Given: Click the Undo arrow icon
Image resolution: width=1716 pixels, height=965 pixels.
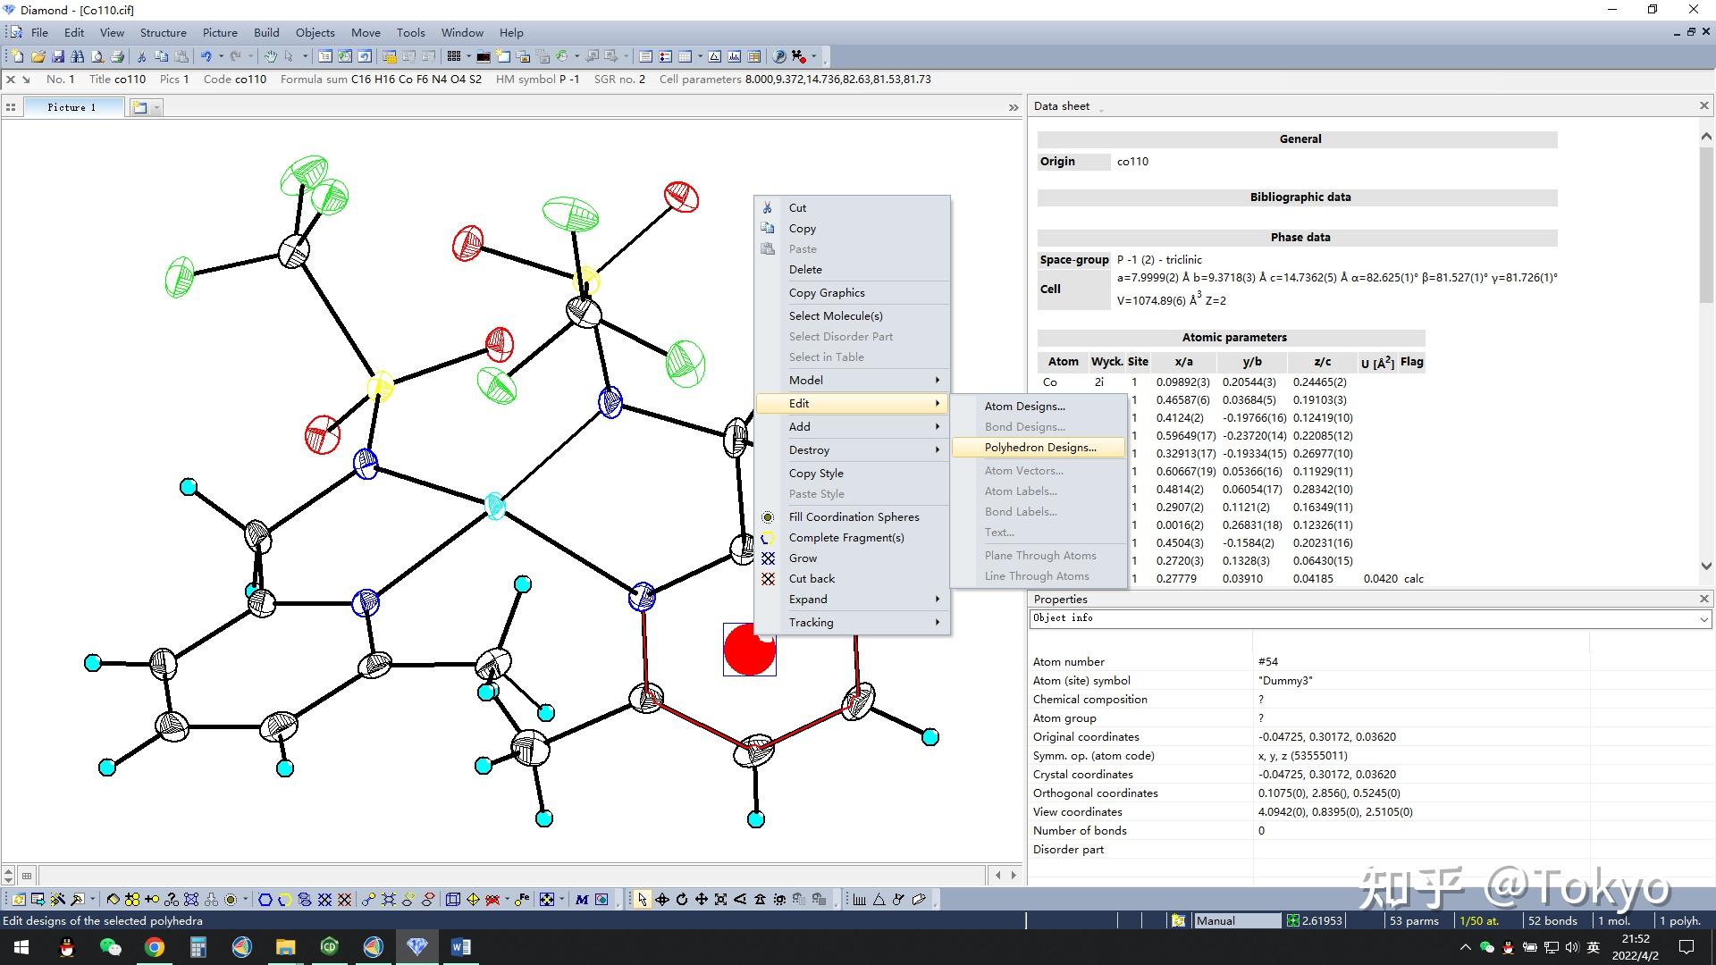Looking at the screenshot, I should point(206,56).
